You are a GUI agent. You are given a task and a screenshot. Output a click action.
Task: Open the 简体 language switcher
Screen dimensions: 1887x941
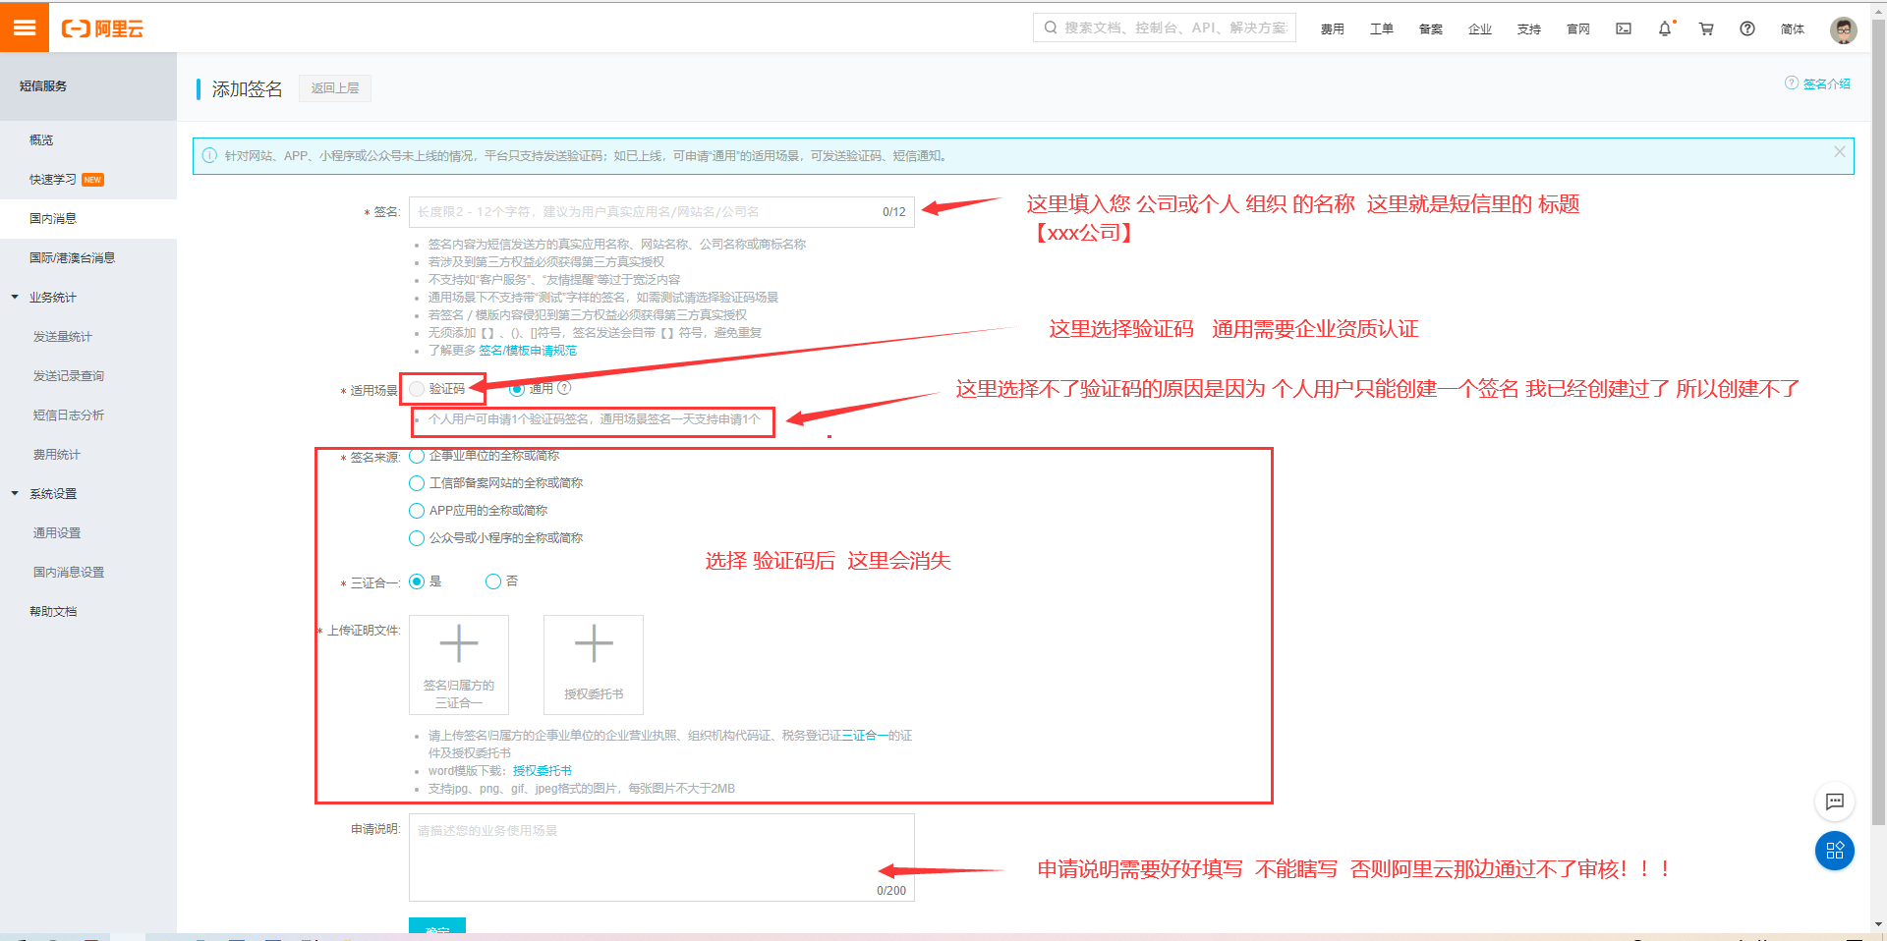click(1793, 29)
